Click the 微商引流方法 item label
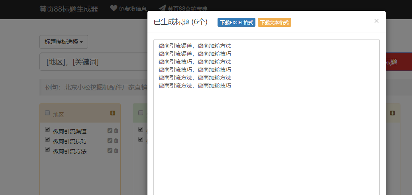Viewport: 412px width, 195px height. [70, 151]
